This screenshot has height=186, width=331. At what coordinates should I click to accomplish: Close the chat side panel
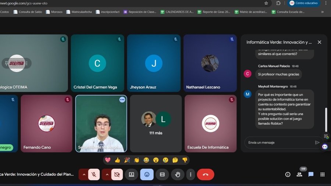coord(319,42)
